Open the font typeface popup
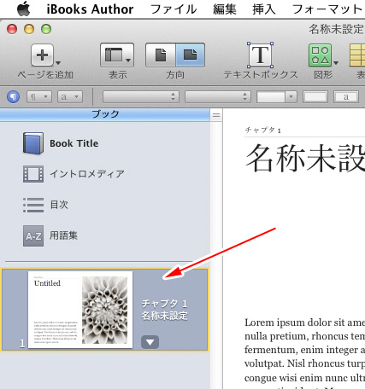 (x=218, y=97)
